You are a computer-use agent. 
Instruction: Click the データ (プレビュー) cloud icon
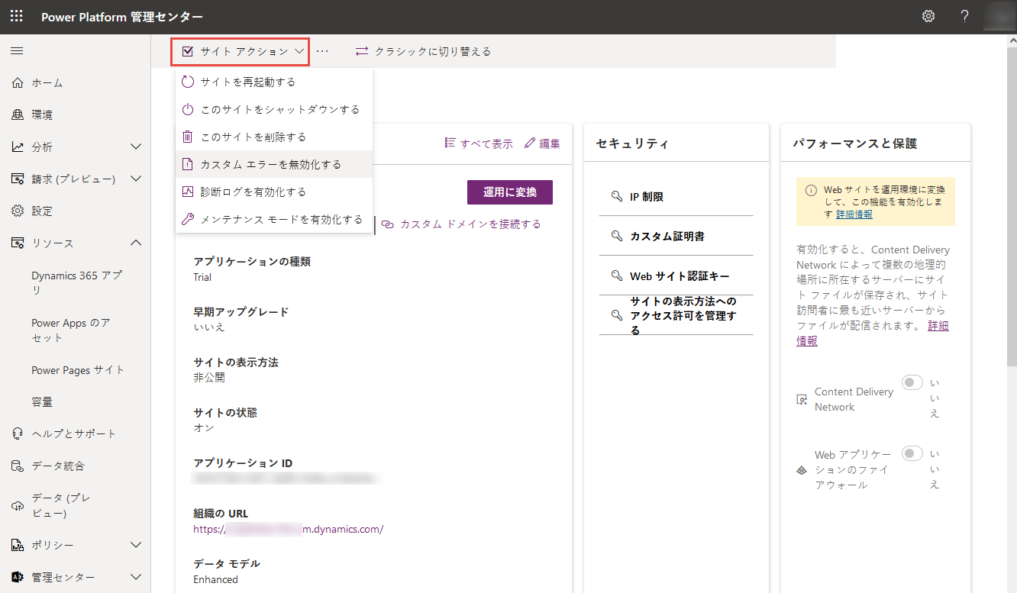coord(18,505)
